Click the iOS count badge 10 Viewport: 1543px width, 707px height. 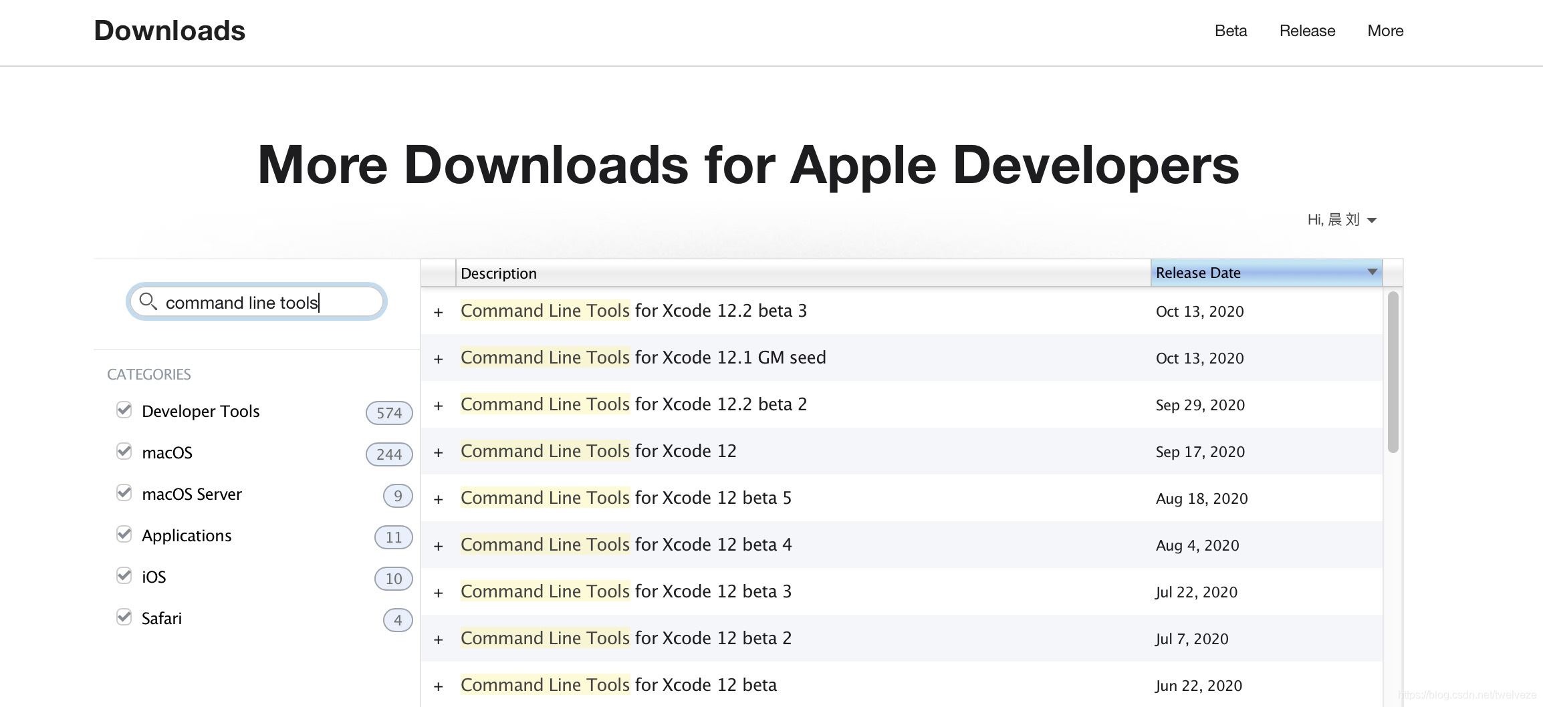[x=394, y=579]
